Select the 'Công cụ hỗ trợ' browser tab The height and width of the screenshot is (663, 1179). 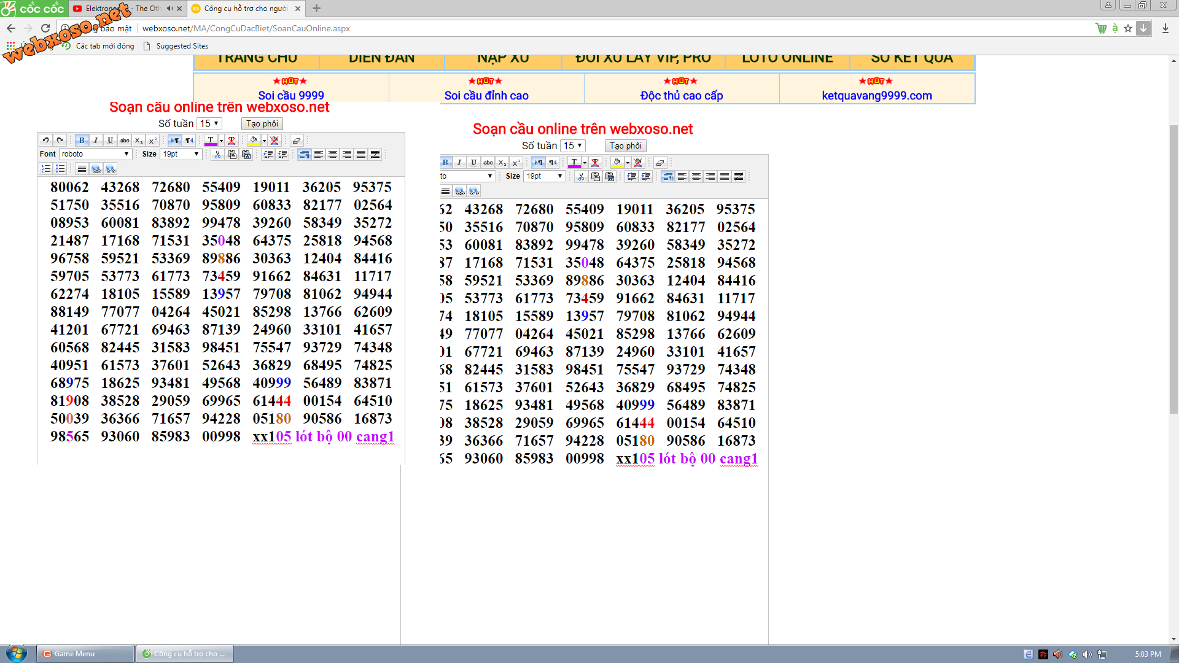tap(246, 9)
